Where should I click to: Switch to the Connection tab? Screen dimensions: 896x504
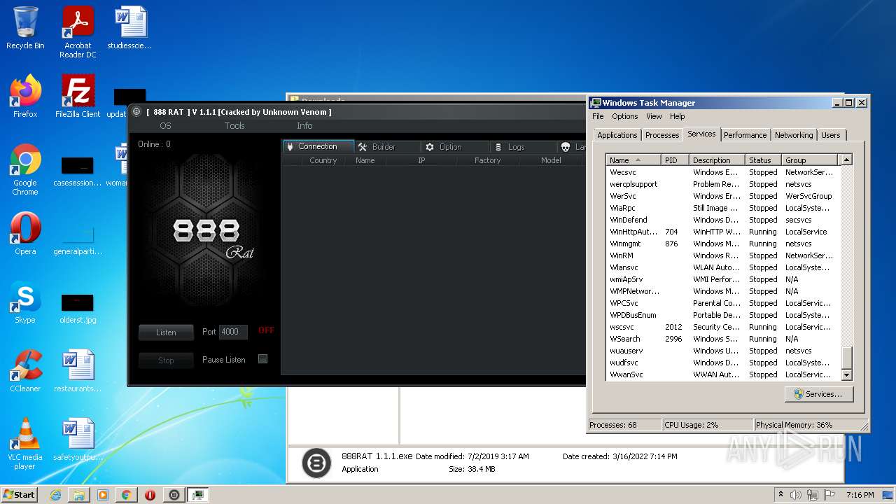[x=318, y=146]
